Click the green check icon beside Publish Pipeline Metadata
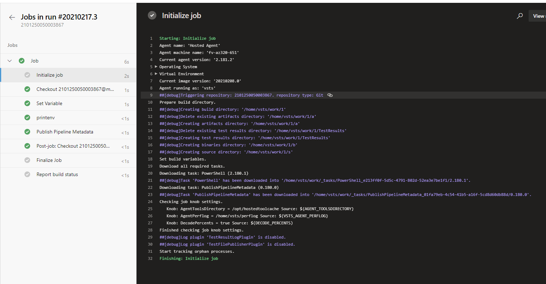Viewport: 546px width, 284px height. (x=27, y=132)
